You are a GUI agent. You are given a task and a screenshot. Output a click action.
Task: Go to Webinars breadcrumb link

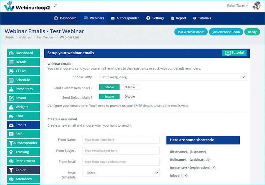click(x=25, y=37)
